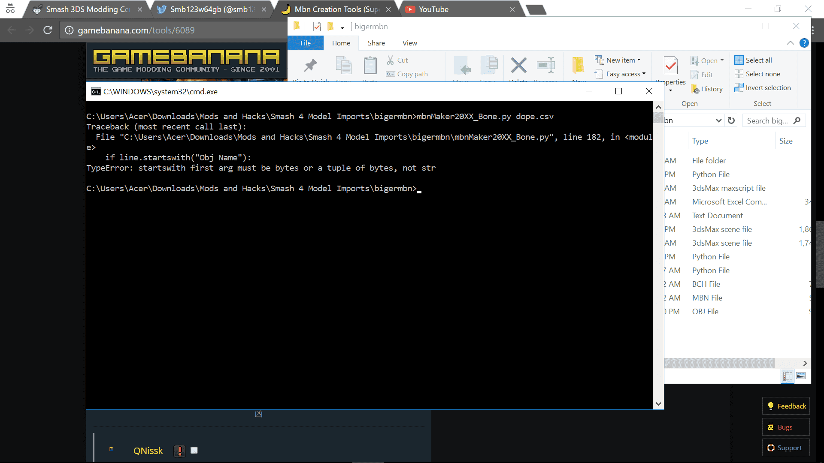Click cmd window scroll up arrow
The height and width of the screenshot is (463, 824).
click(x=658, y=107)
